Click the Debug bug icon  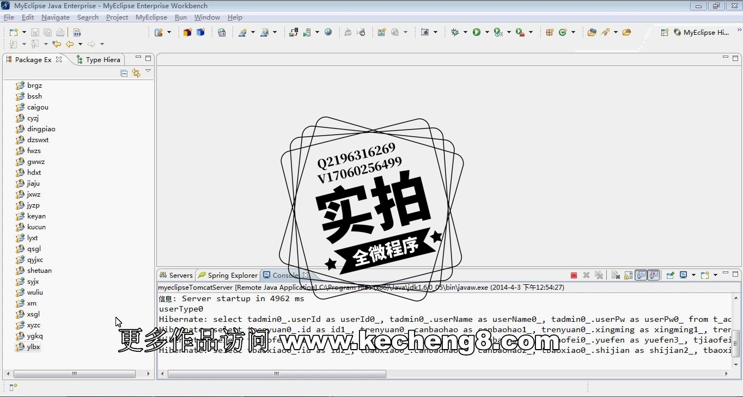455,33
